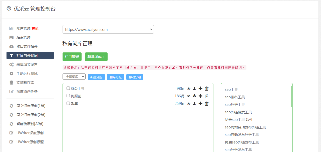
Task: Select the 采集 checkbox
Action: tap(68, 103)
